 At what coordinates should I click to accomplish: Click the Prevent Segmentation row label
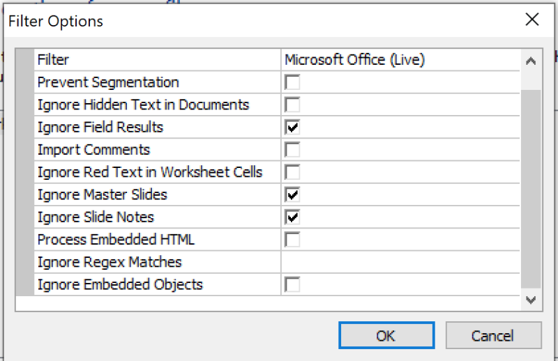tap(108, 82)
